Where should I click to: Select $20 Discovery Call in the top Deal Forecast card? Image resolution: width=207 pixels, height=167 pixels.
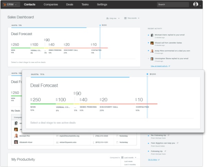pyautogui.click(x=77, y=48)
